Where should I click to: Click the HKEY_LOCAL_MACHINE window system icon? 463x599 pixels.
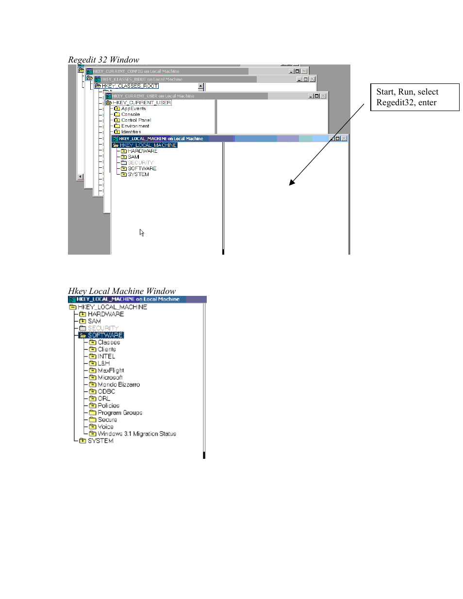[x=116, y=139]
